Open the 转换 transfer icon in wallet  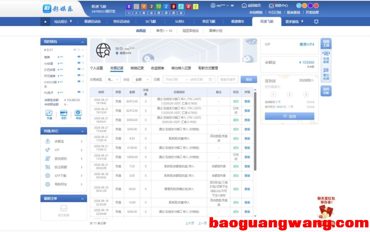pos(78,113)
